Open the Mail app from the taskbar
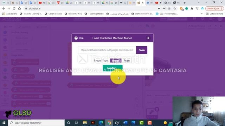This screenshot has height=126, width=225. point(117,123)
